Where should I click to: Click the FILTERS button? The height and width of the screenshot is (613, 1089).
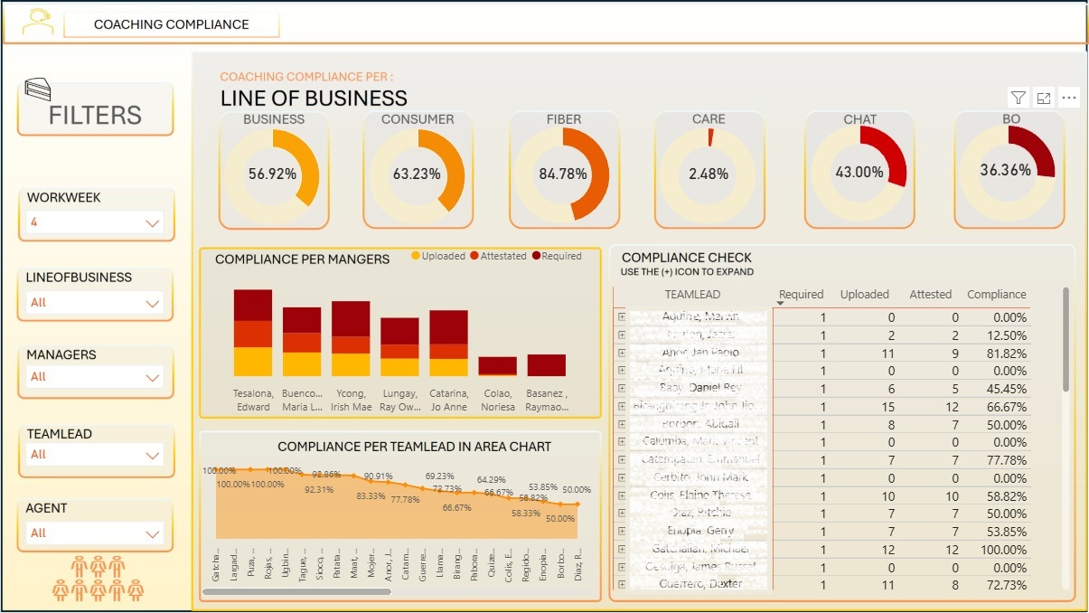click(x=95, y=109)
